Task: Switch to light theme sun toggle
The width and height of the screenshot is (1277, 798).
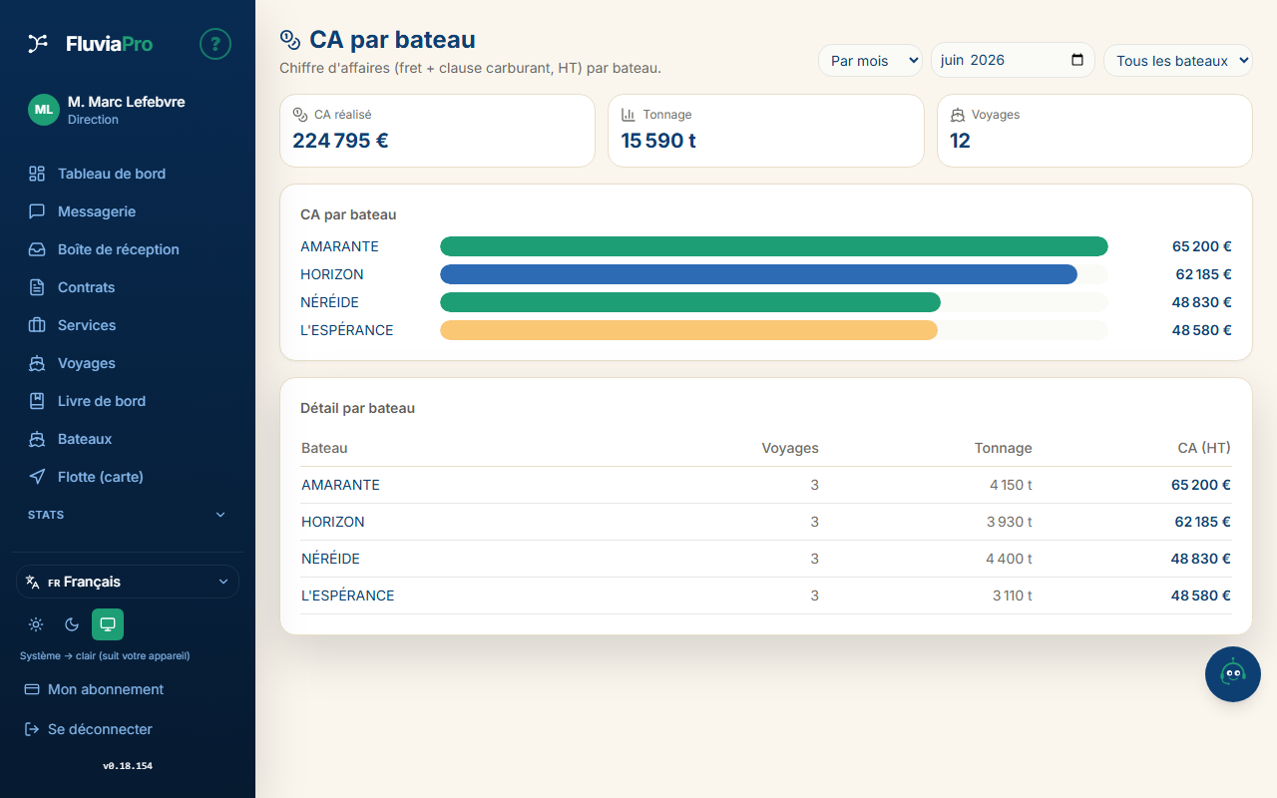Action: (x=36, y=624)
